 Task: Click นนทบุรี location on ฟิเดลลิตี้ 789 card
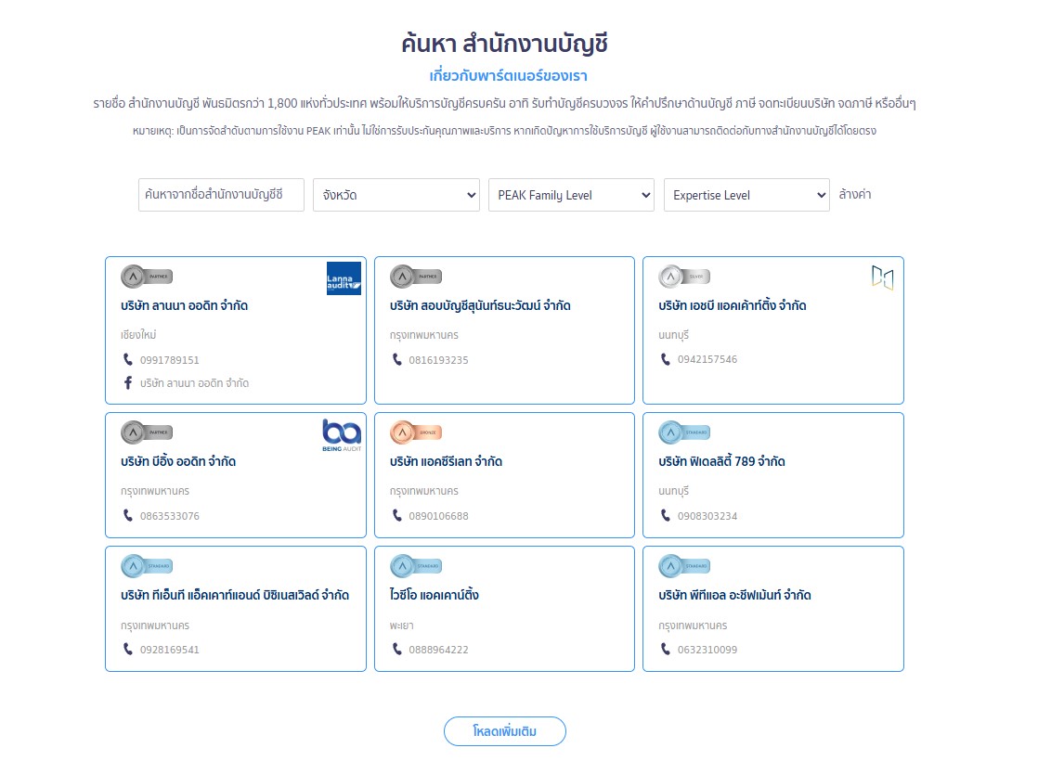click(x=673, y=491)
